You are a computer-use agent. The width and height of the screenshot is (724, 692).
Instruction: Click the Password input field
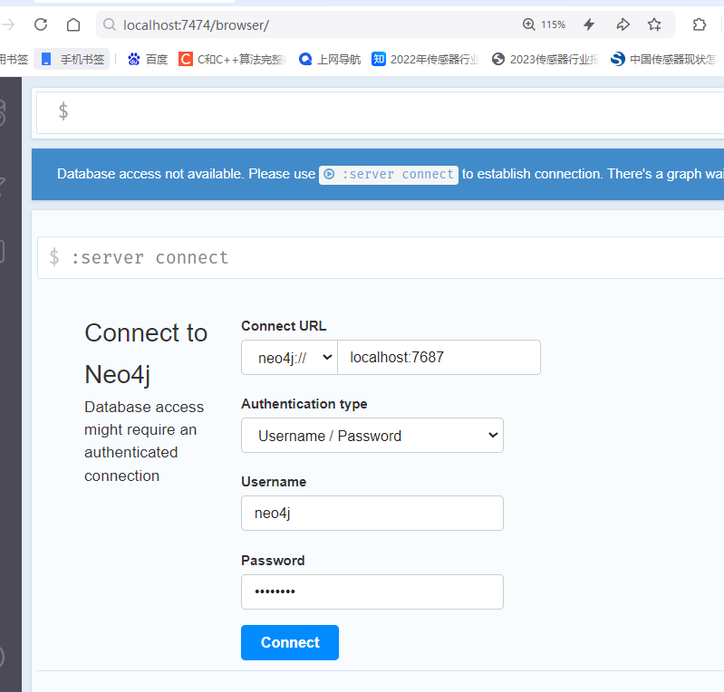[x=372, y=591]
